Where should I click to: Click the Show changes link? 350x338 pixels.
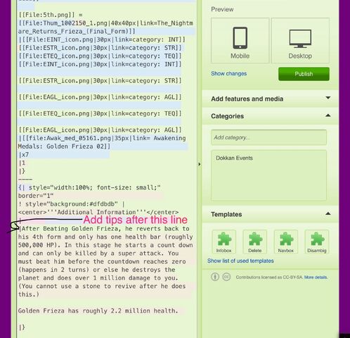[x=228, y=74]
